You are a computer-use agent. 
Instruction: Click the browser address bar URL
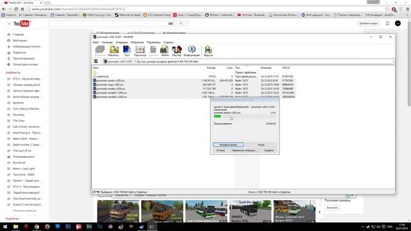click(x=78, y=9)
